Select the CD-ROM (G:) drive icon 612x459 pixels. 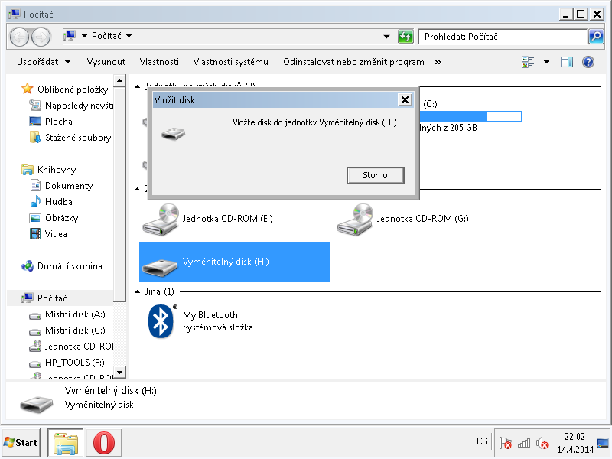(x=355, y=220)
